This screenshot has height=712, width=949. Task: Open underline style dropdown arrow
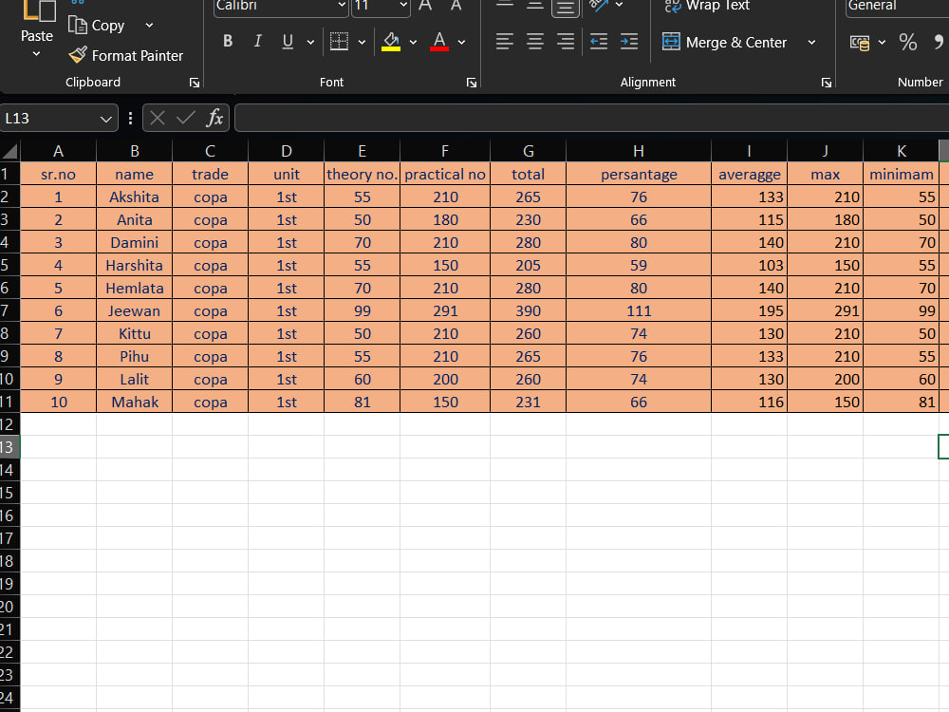pos(310,42)
